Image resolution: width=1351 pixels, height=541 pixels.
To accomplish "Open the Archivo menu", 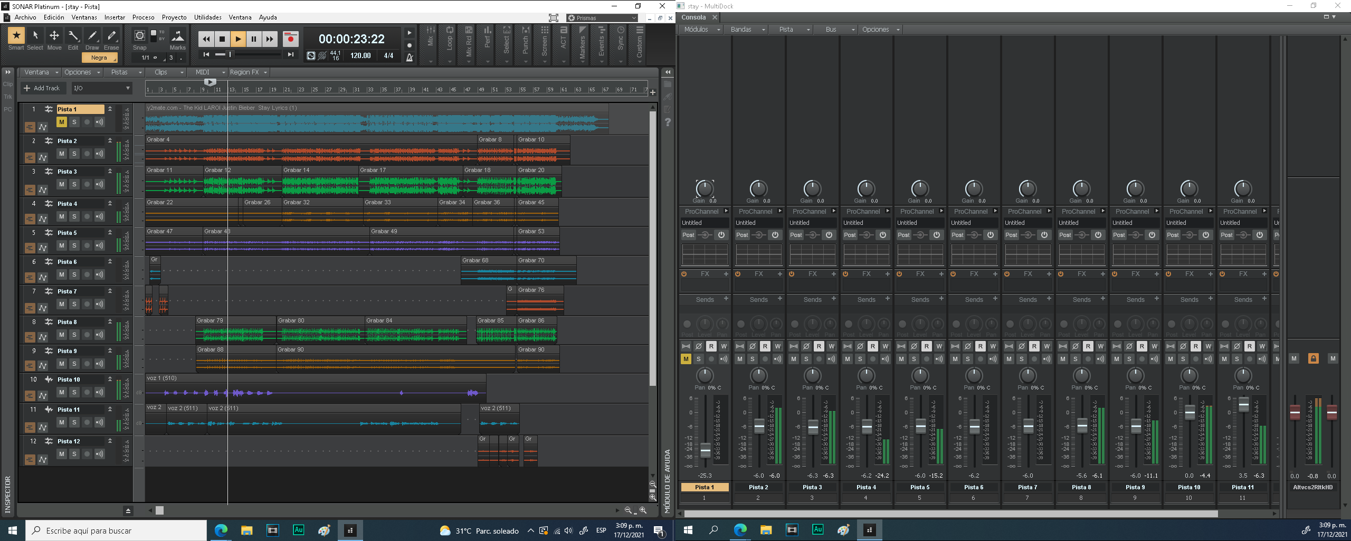I will coord(25,17).
